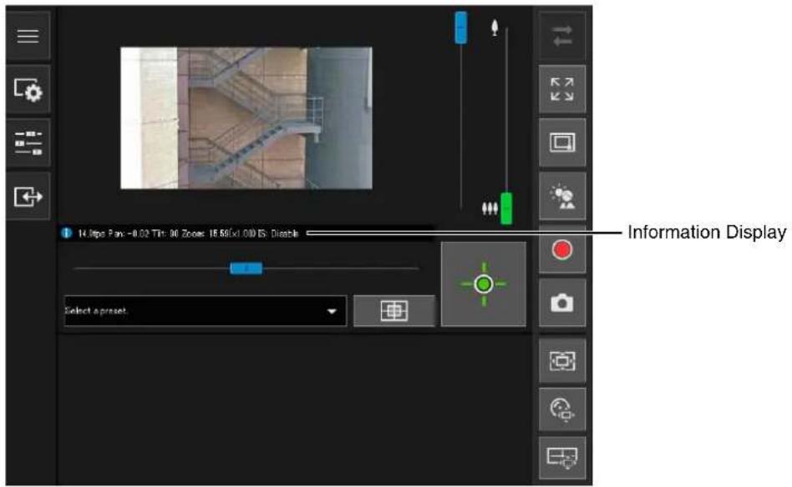Screen dimensions: 792x487
Task: Click the logout exit icon
Action: pos(28,196)
